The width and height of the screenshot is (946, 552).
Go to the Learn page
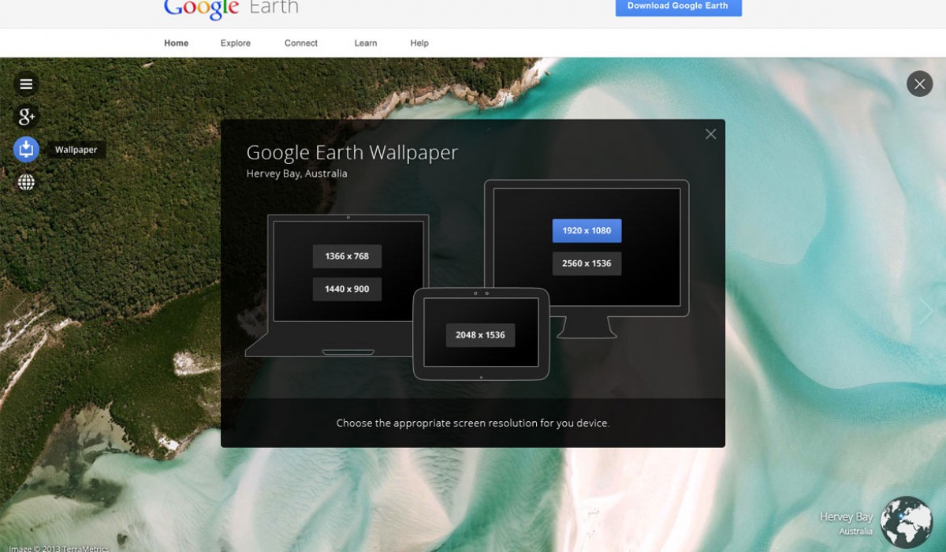(365, 43)
